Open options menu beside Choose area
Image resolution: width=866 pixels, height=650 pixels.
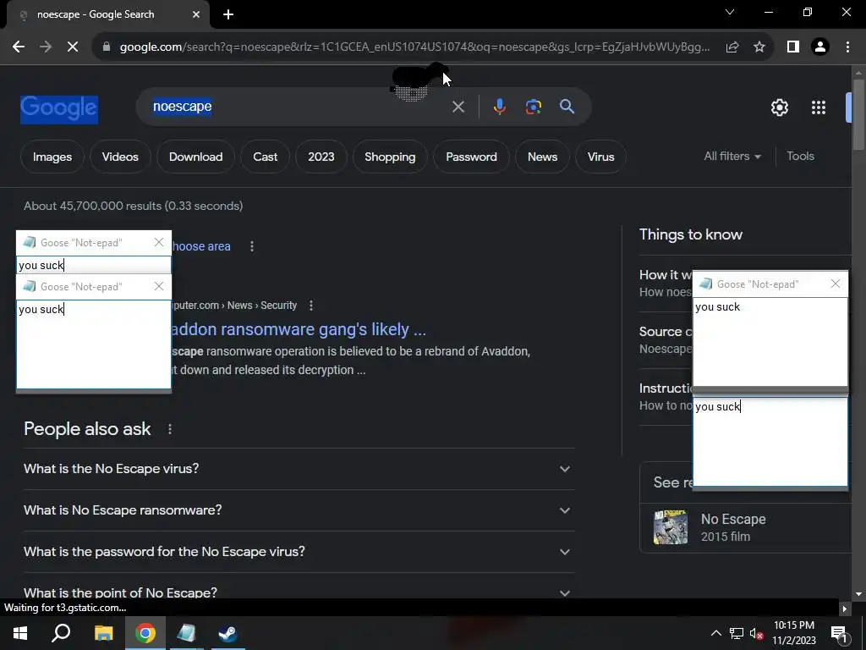tap(252, 246)
